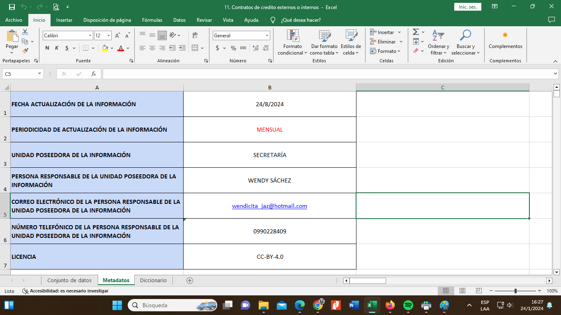This screenshot has height=315, width=561.
Task: Click the AutoSum sigma icon
Action: (x=416, y=32)
